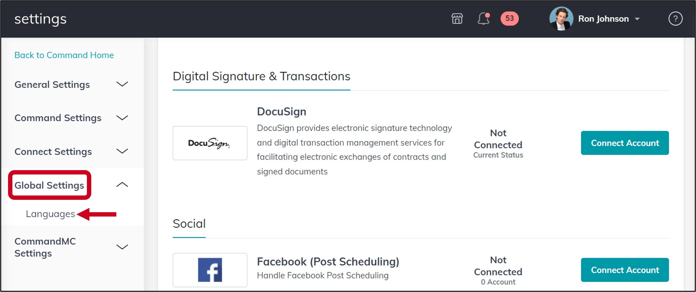Image resolution: width=696 pixels, height=292 pixels.
Task: Expand Connect Settings chevron
Action: pyautogui.click(x=122, y=151)
